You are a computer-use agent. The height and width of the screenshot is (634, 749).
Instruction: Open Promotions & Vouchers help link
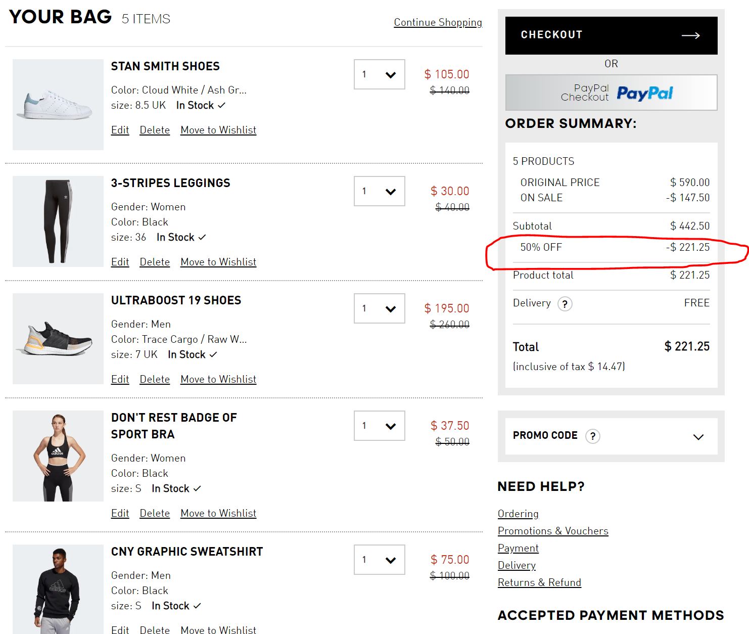point(553,531)
